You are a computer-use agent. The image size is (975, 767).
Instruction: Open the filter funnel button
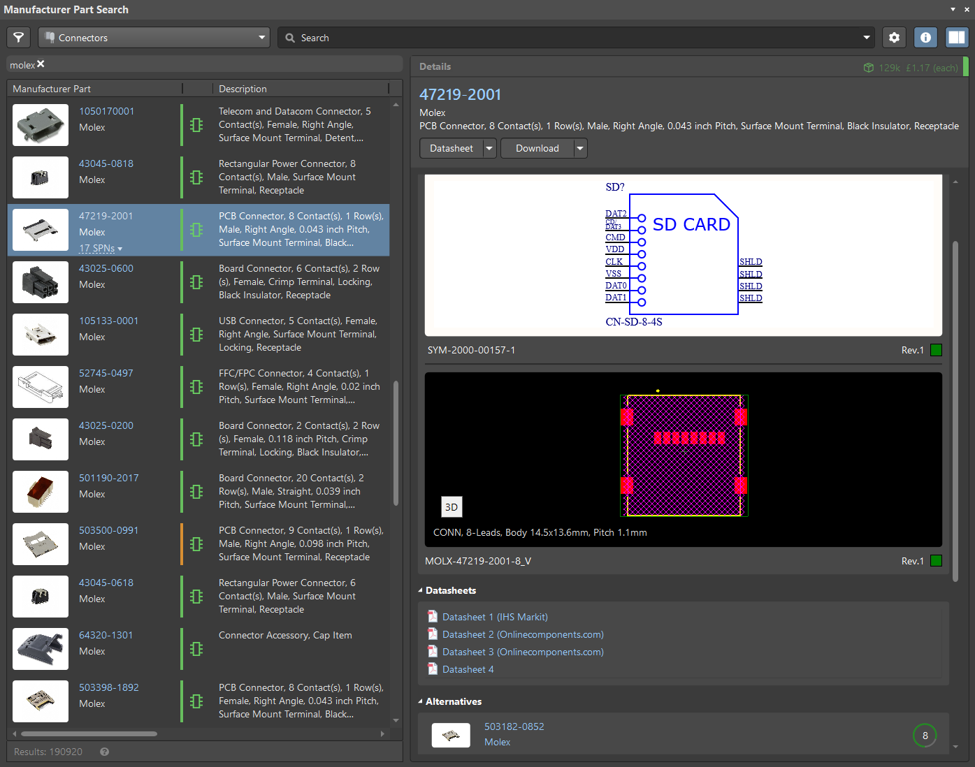(x=19, y=38)
